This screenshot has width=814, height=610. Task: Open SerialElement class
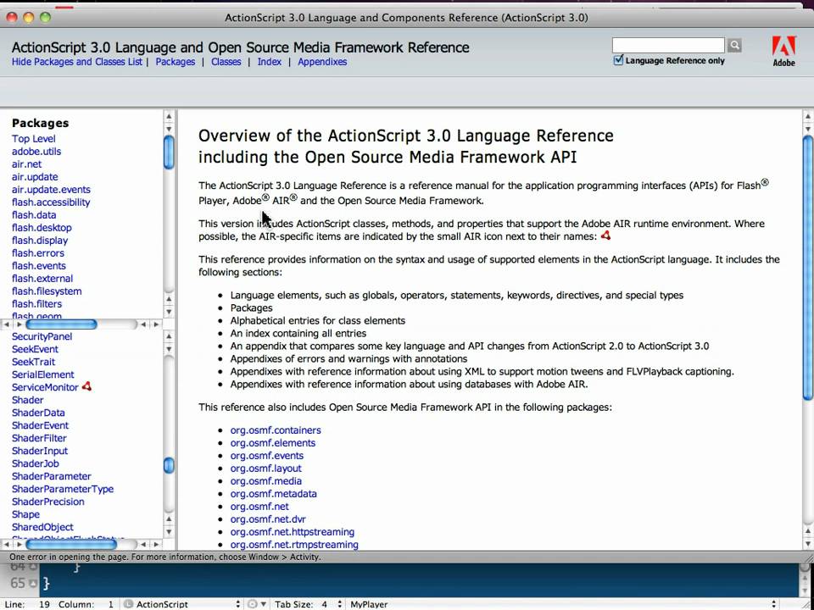point(43,374)
